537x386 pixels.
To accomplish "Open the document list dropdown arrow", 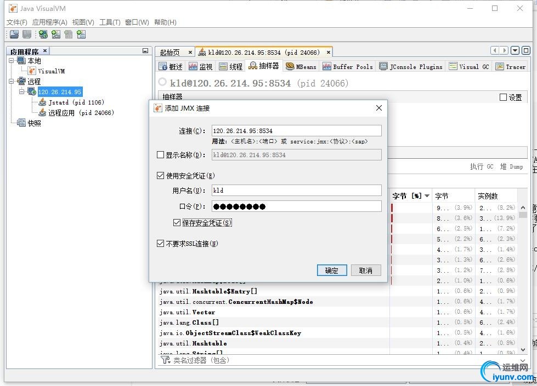I will pyautogui.click(x=515, y=50).
